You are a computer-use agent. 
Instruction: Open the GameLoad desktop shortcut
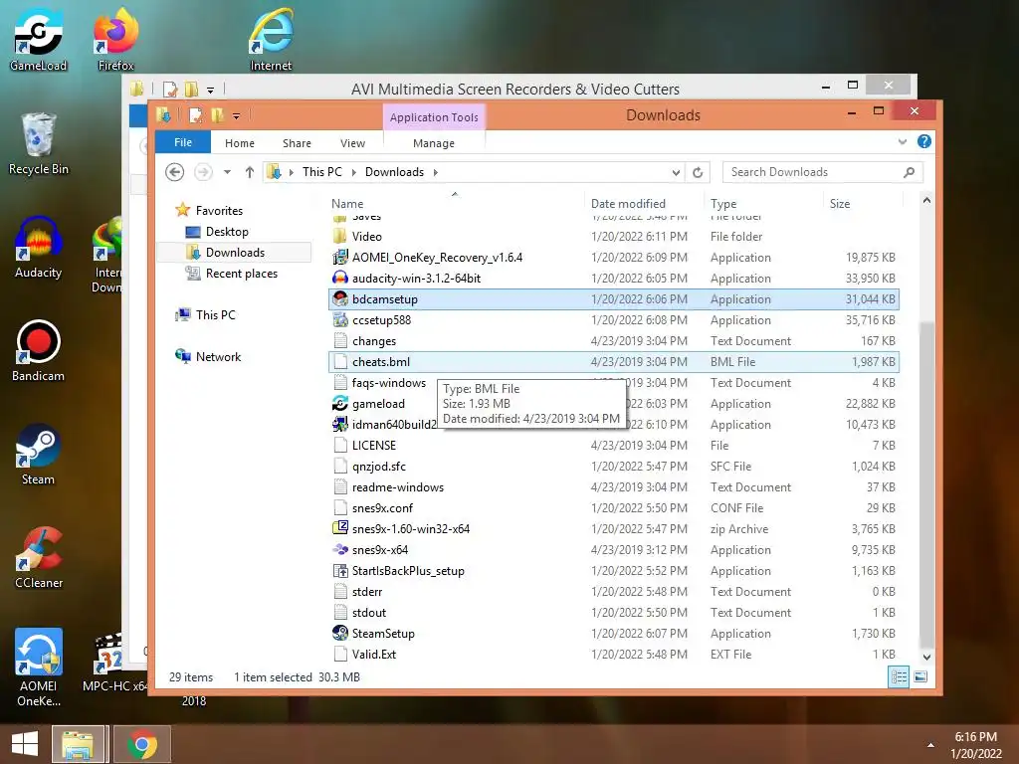point(39,40)
